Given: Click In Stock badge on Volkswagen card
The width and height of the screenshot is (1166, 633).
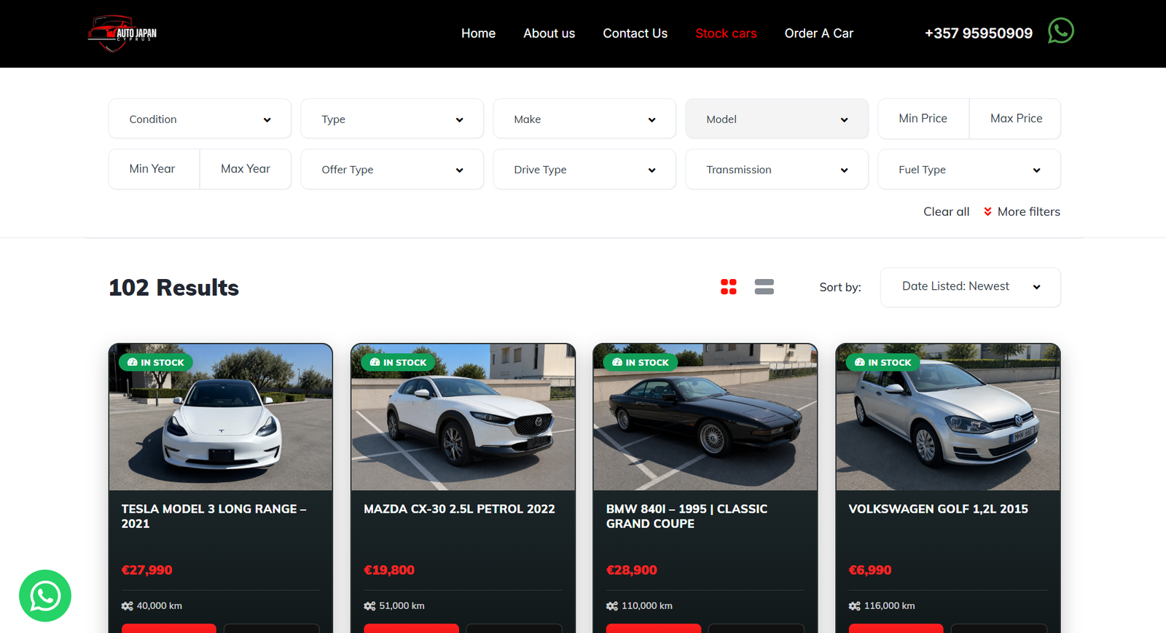Looking at the screenshot, I should tap(883, 362).
